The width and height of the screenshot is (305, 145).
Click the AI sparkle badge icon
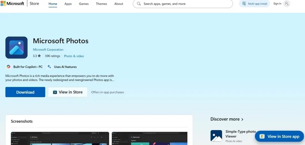tap(49, 66)
